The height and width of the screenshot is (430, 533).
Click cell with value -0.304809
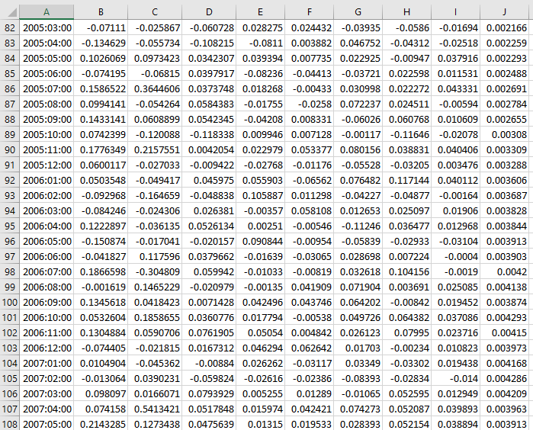[155, 272]
